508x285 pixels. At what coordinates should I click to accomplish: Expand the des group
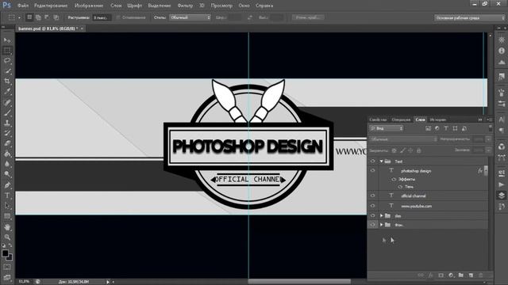click(x=382, y=215)
